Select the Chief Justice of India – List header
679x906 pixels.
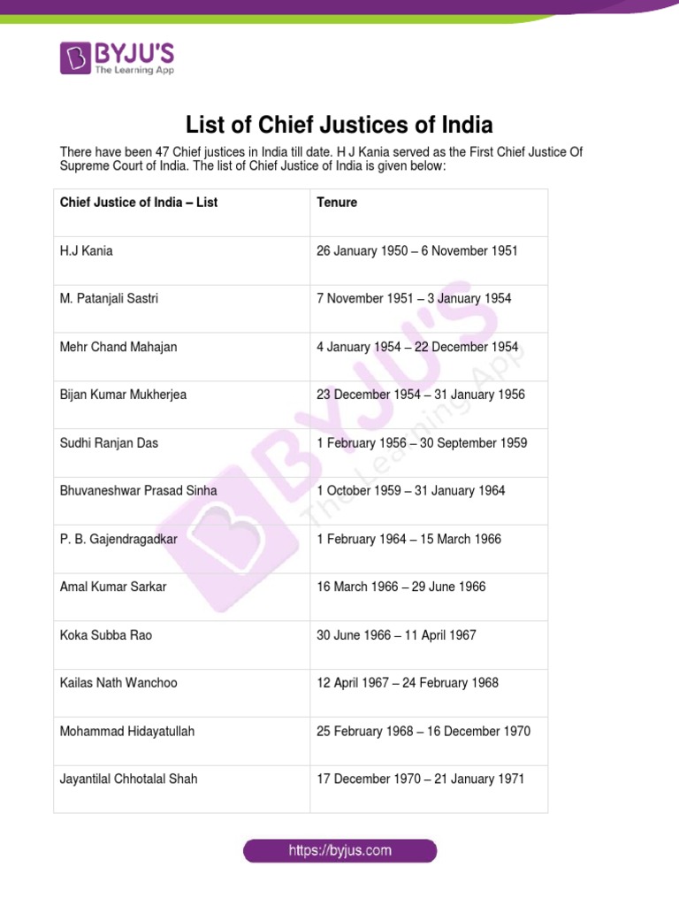click(x=139, y=203)
